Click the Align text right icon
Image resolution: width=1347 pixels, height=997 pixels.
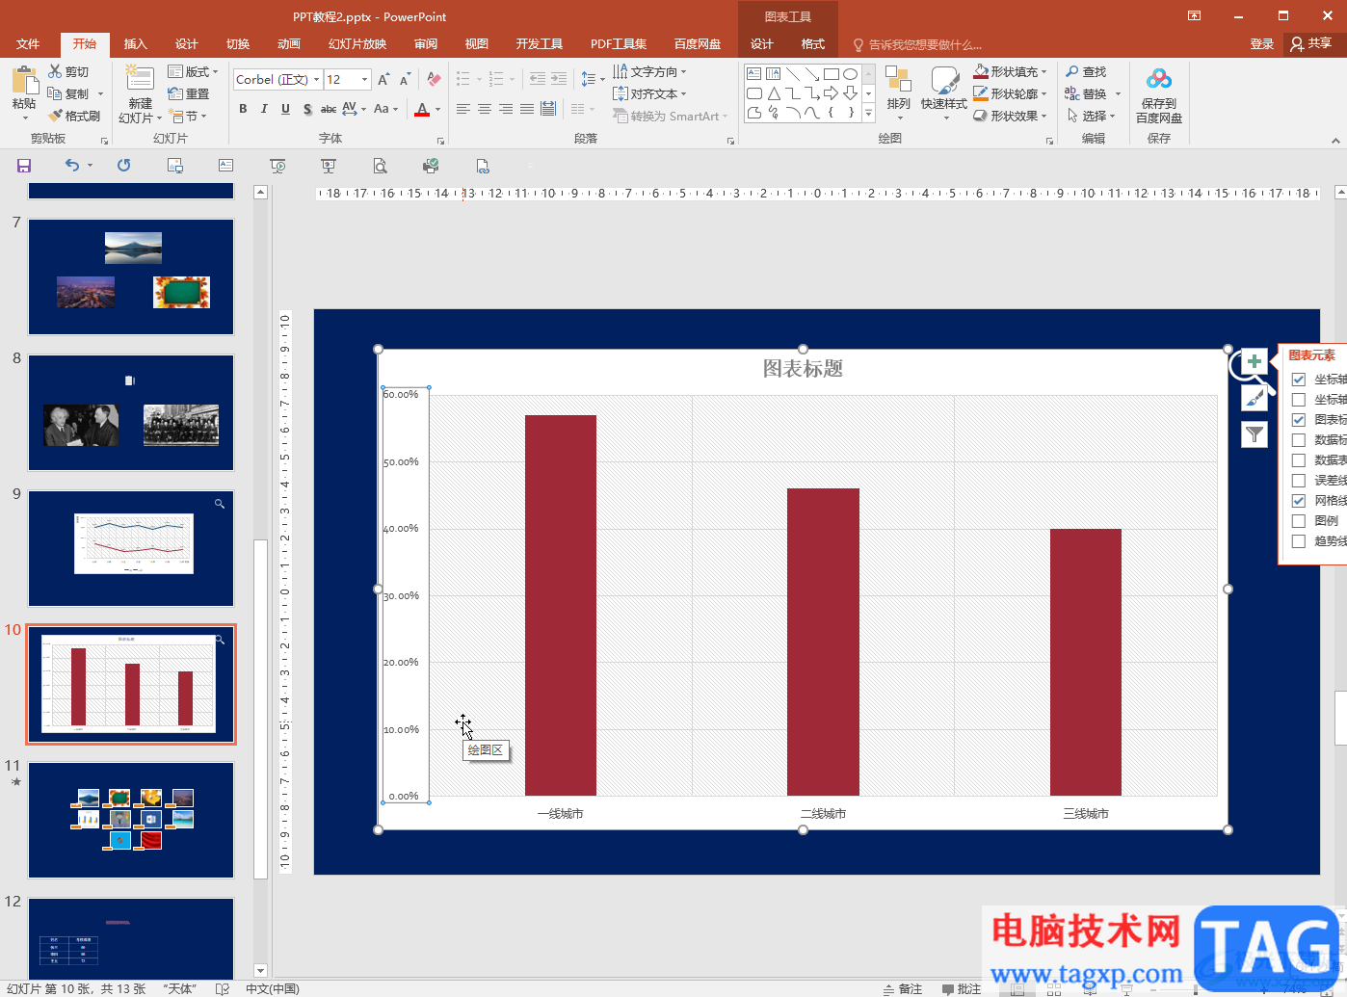click(x=506, y=109)
